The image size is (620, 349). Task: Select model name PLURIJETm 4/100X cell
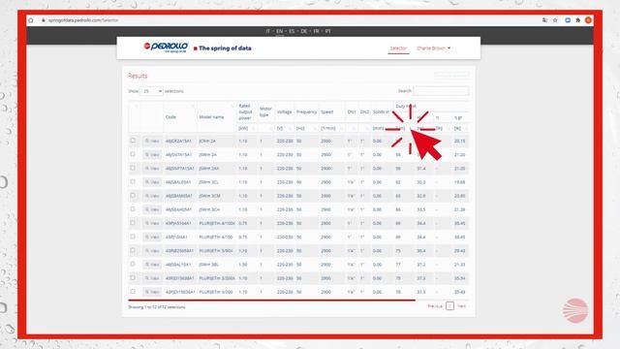tap(216, 223)
